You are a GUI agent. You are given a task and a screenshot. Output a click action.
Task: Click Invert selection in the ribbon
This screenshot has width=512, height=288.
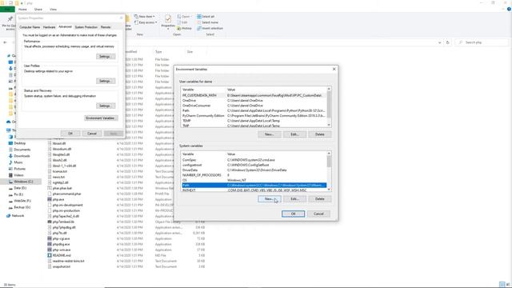pos(210,29)
